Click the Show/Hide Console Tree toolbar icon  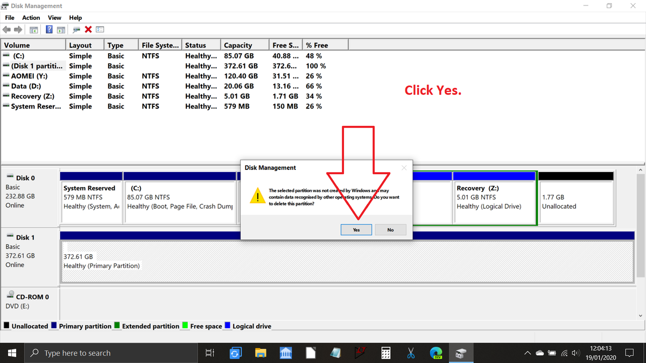coord(34,30)
